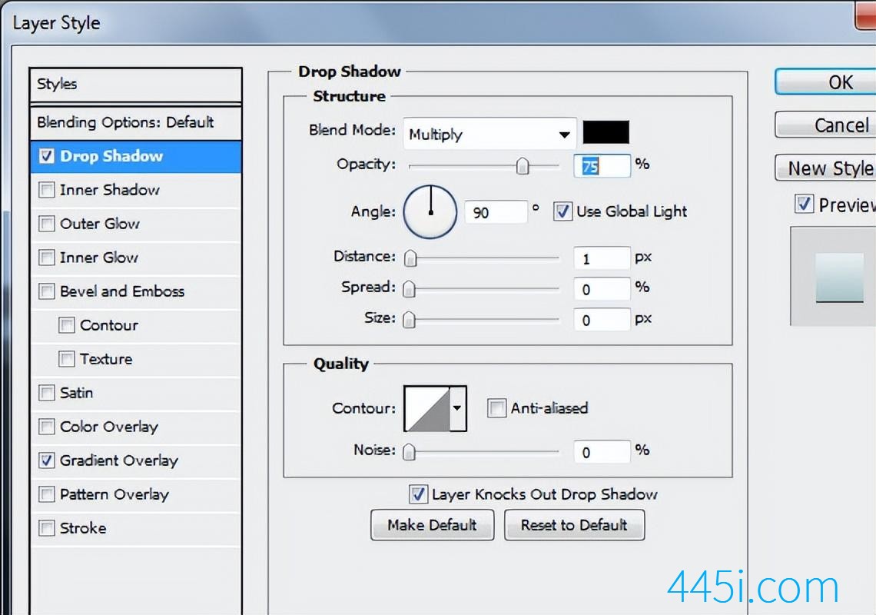
Task: Click the OK button
Action: [825, 82]
